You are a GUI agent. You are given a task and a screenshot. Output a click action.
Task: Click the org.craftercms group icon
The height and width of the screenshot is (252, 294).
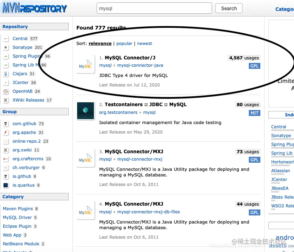pyautogui.click(x=6, y=159)
